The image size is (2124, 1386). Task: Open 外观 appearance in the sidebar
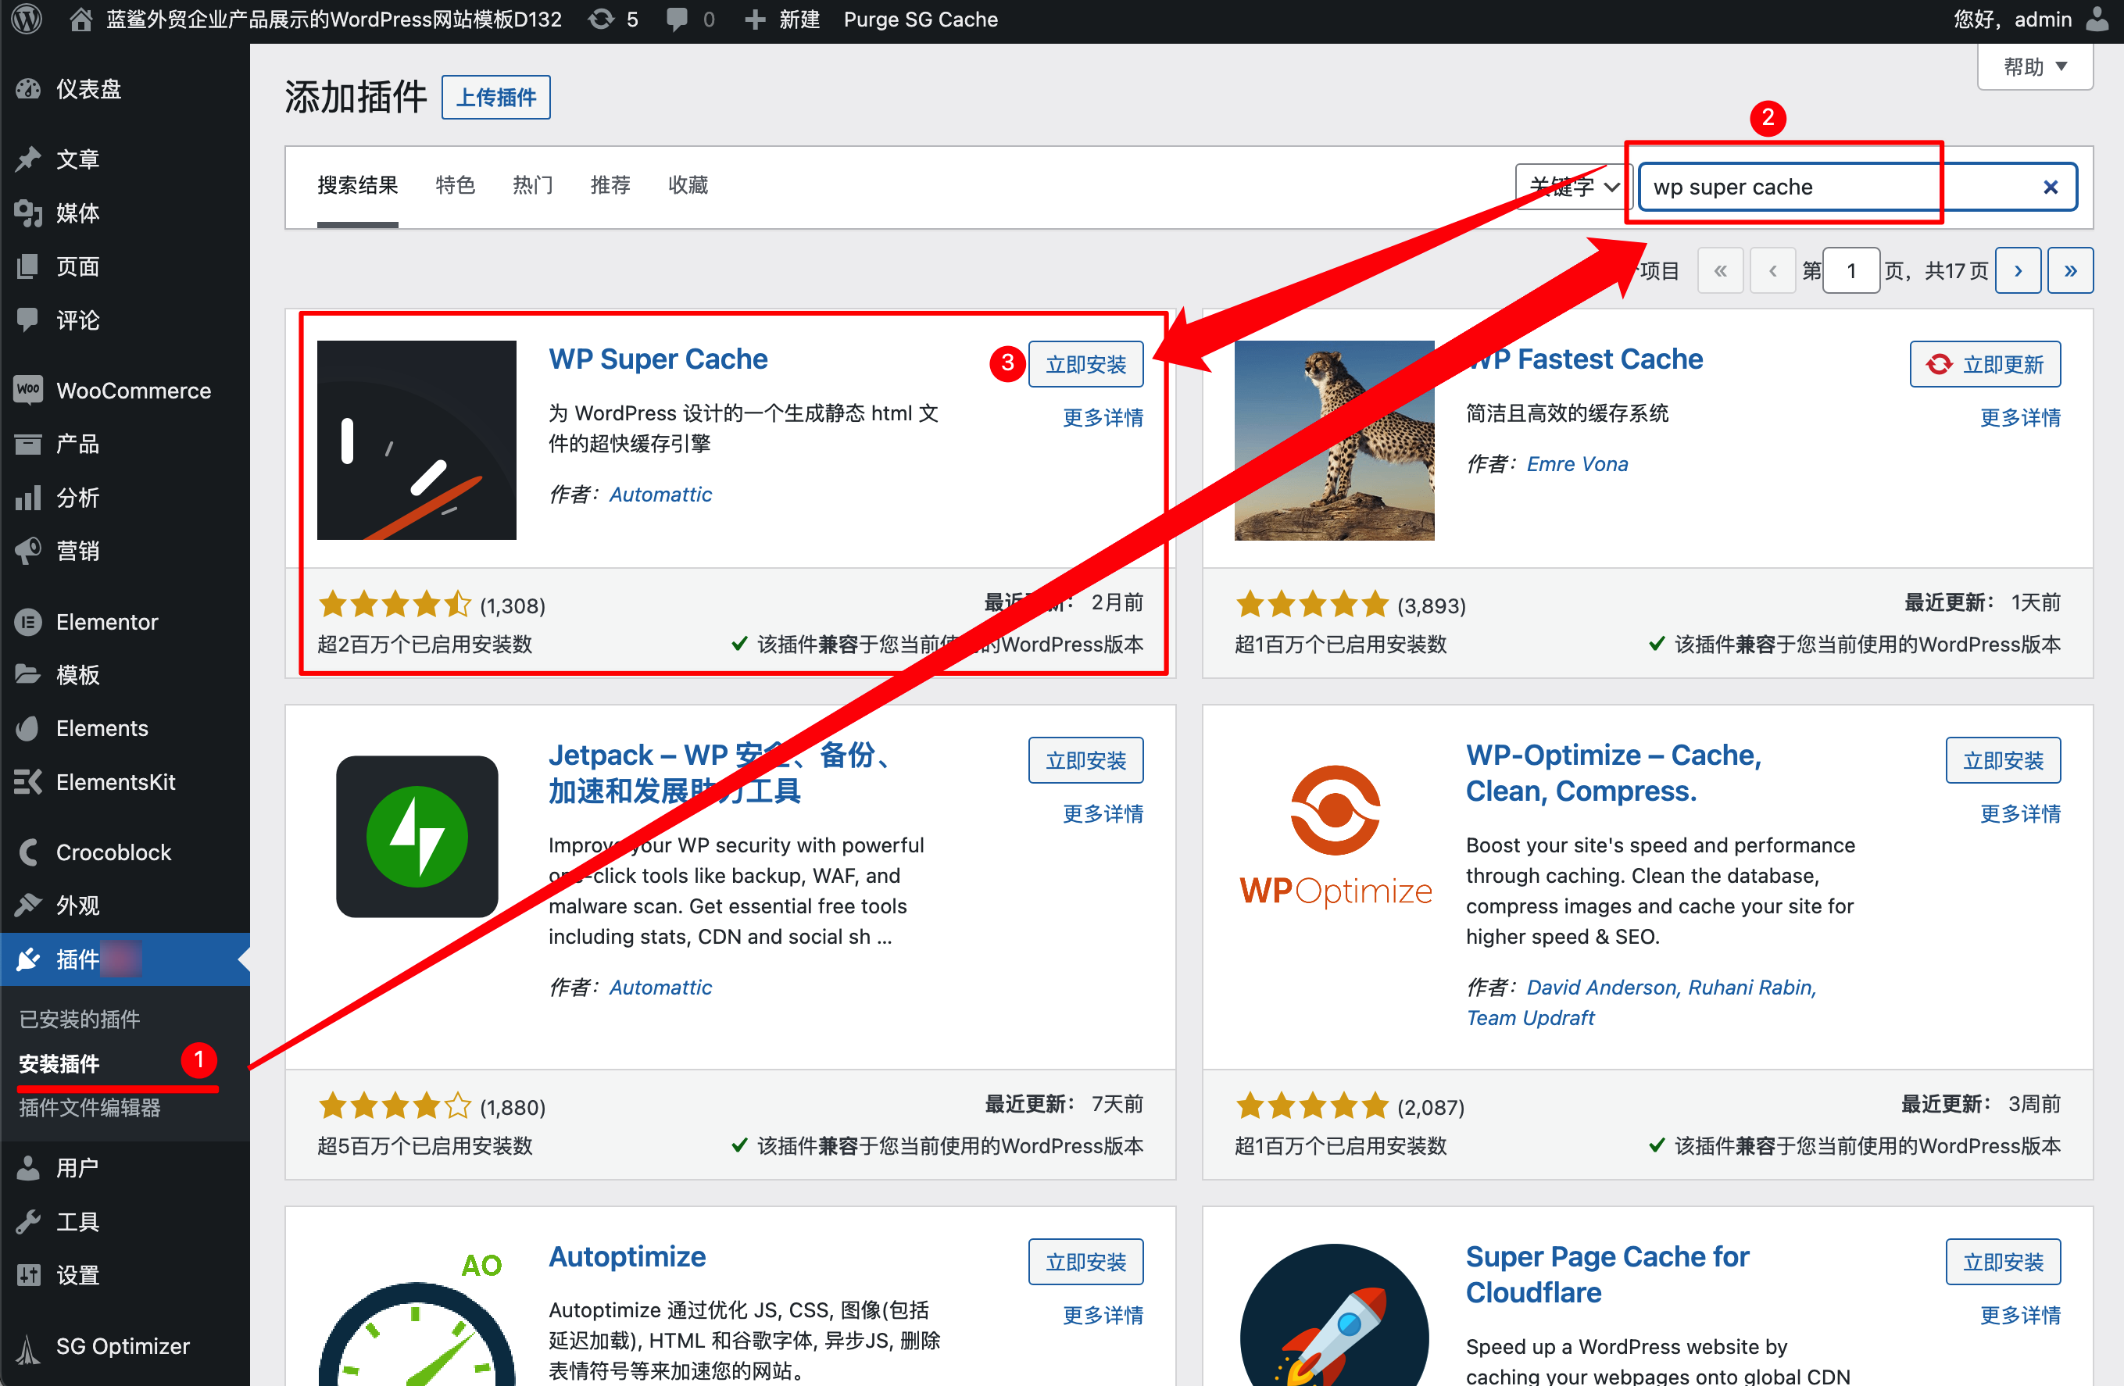125,906
